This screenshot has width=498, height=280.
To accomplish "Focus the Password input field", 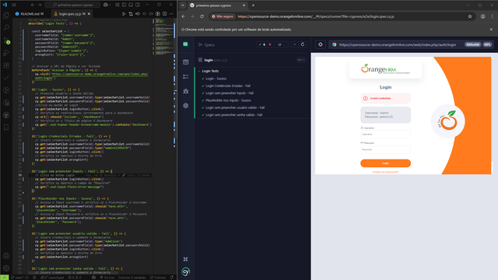I will 385,149.
